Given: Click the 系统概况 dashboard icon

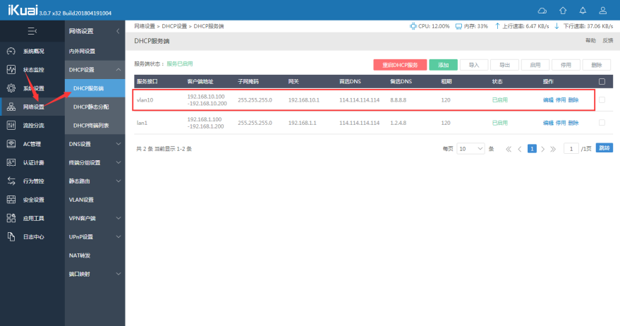Looking at the screenshot, I should (11, 51).
